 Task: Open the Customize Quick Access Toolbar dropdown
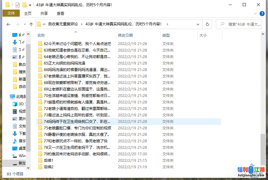tap(30, 5)
